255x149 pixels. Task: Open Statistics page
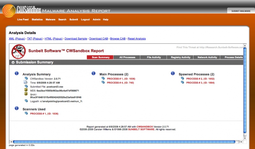click(x=37, y=19)
